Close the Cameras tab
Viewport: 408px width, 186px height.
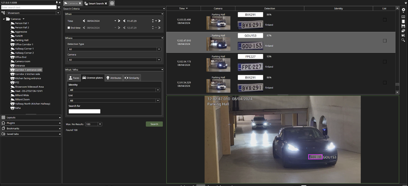pos(80,4)
